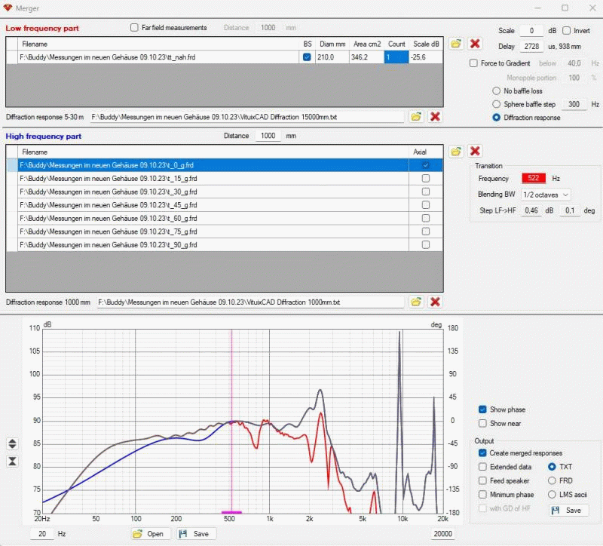Open the Blending BW dropdown
Screen dimensions: 603x546
tap(546, 195)
